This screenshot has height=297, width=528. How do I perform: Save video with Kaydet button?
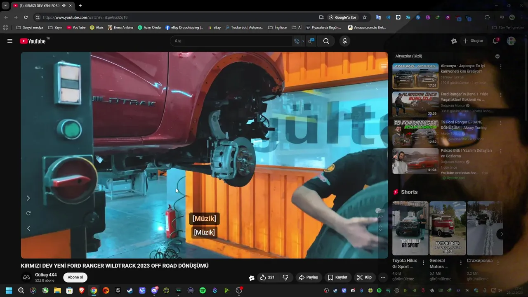(337, 277)
